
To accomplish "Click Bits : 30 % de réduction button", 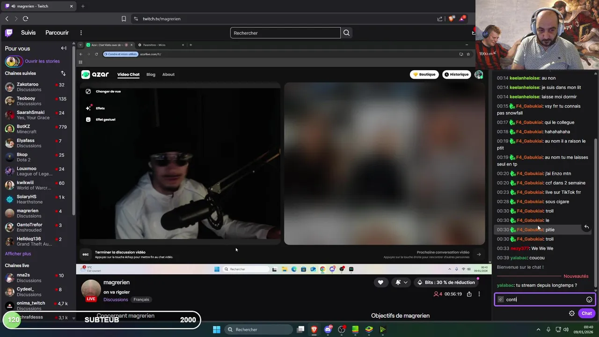I will click(446, 282).
